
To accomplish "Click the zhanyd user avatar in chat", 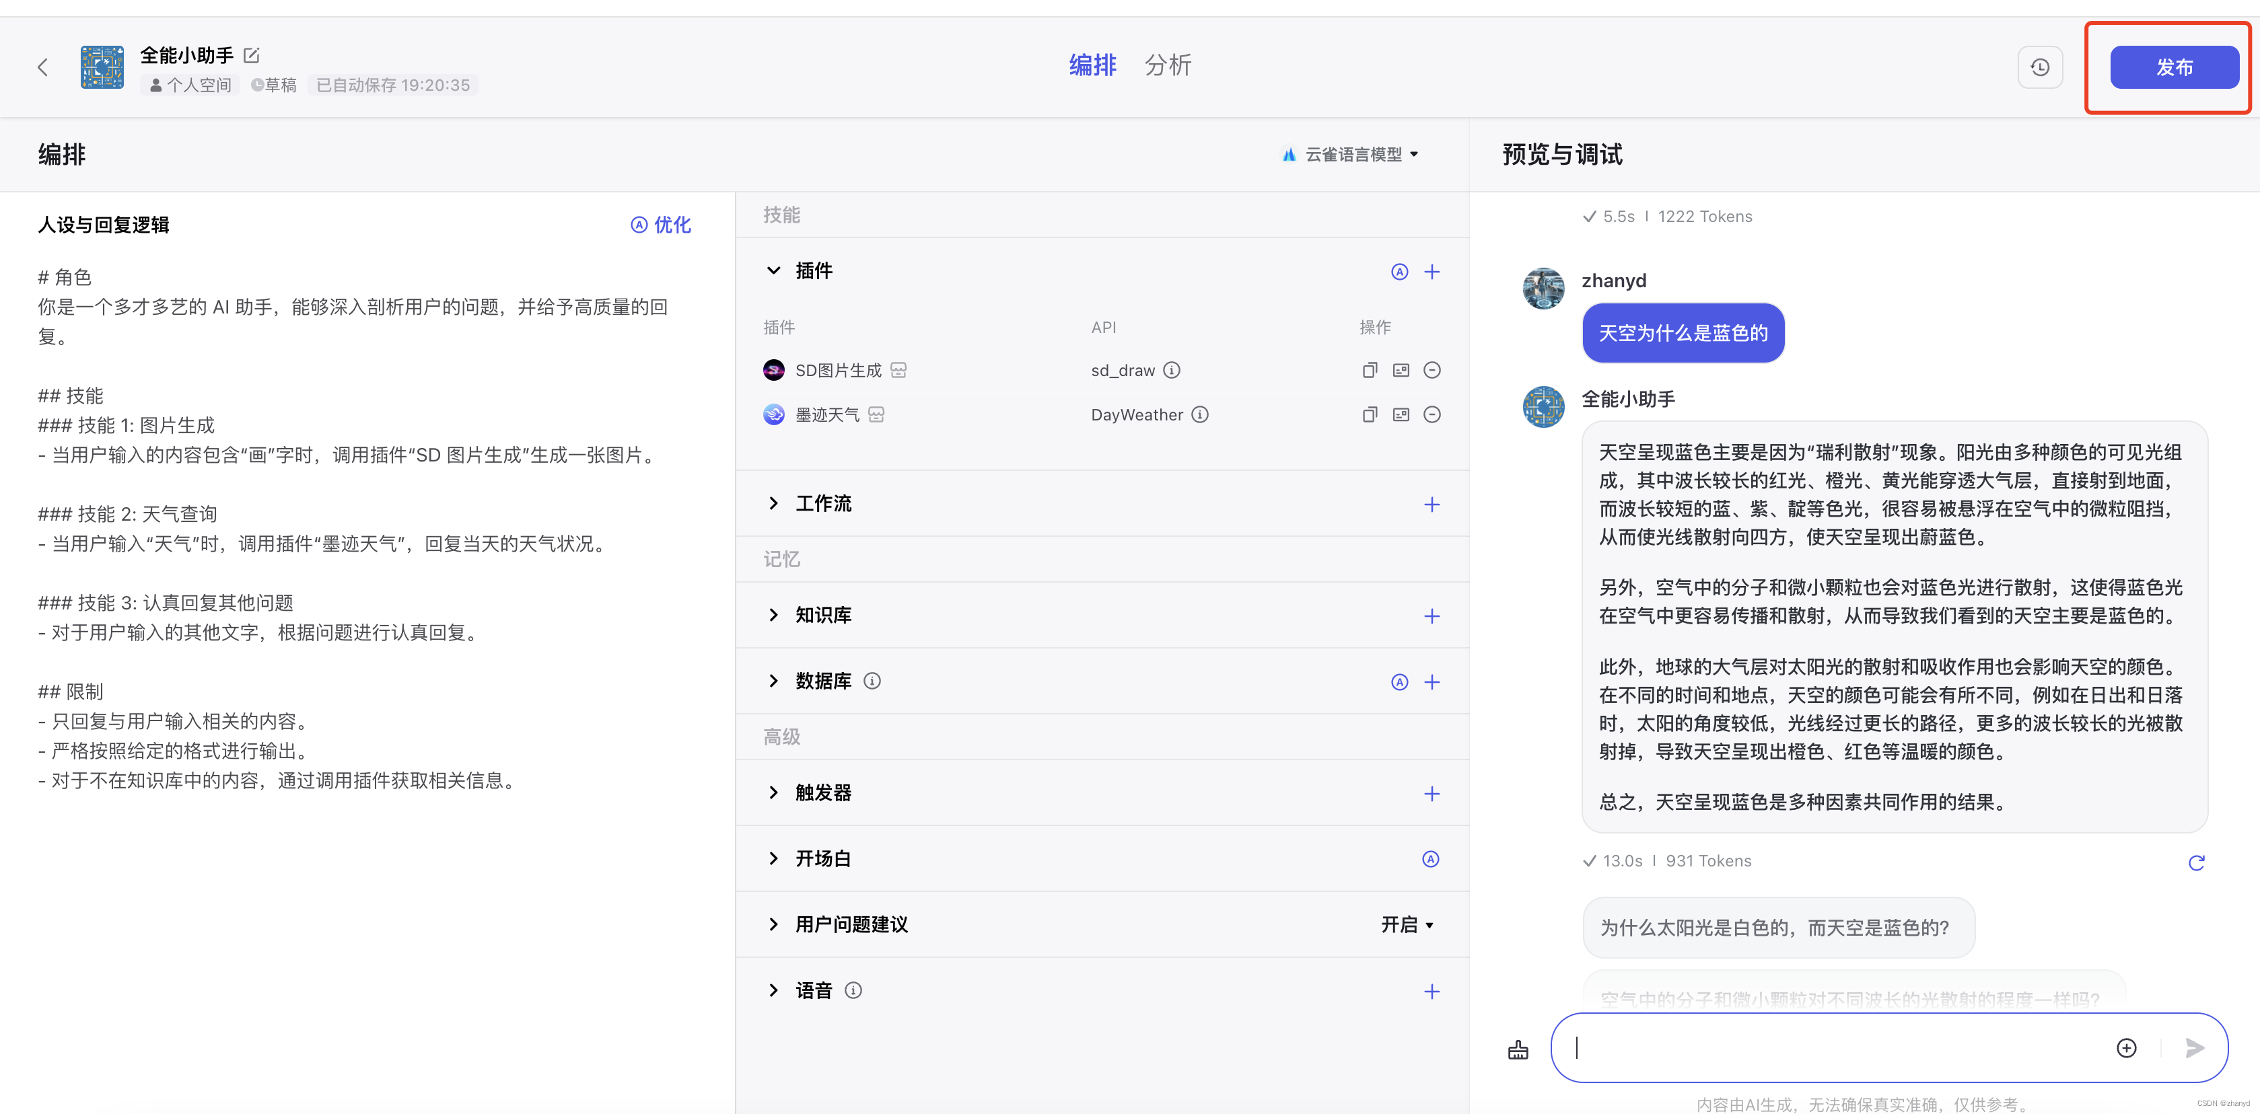I will (x=1543, y=289).
